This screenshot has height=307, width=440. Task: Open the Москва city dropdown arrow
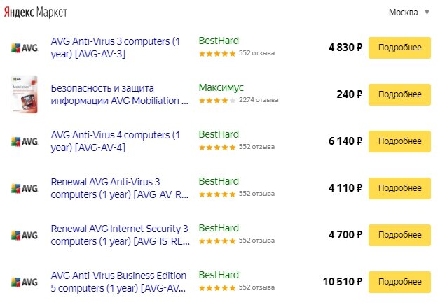point(427,13)
